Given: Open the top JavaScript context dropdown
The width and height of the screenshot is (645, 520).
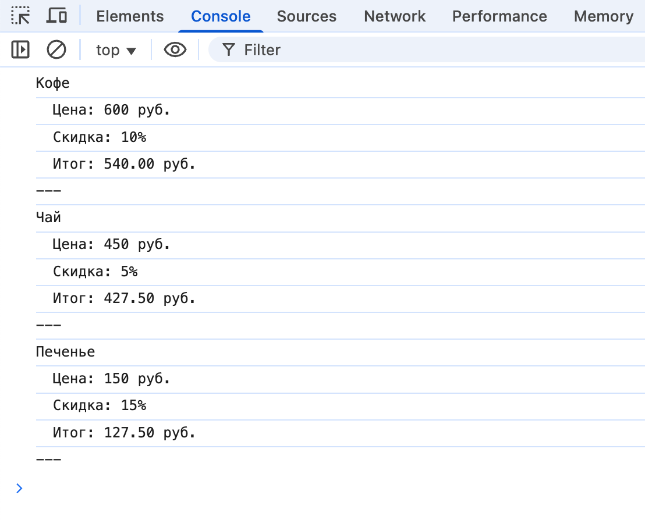Looking at the screenshot, I should pyautogui.click(x=116, y=50).
